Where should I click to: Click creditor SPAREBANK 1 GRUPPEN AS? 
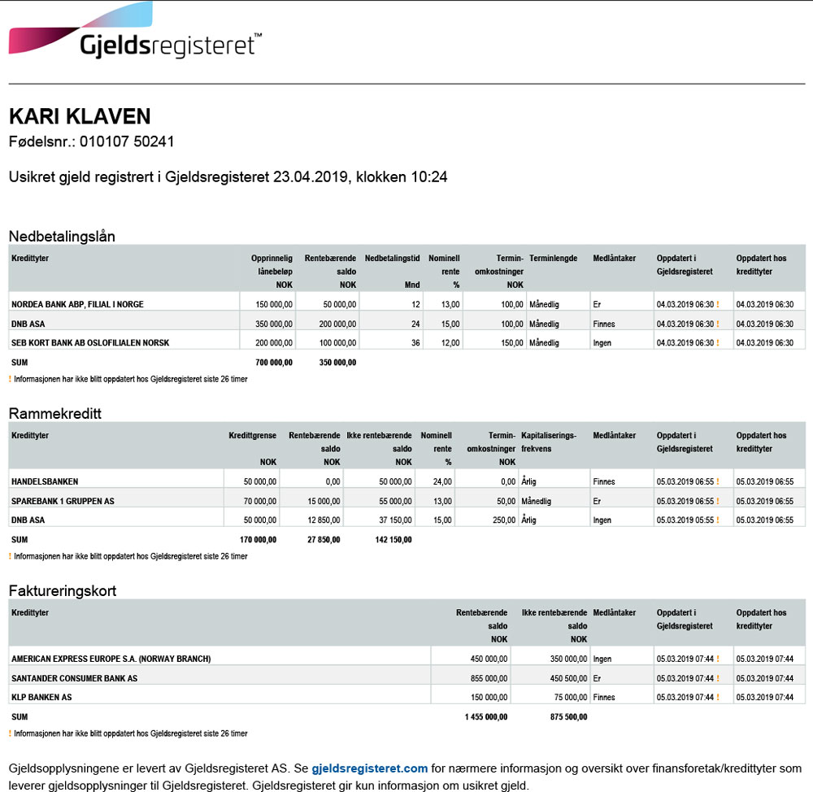[x=63, y=502]
